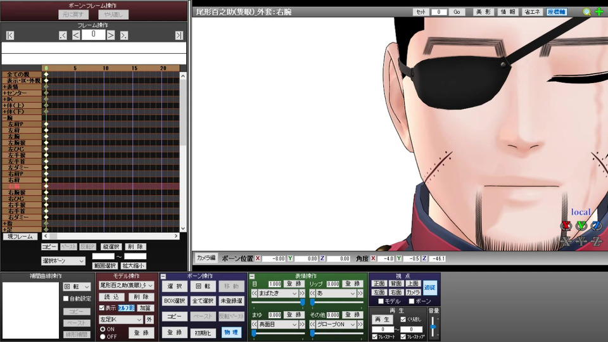Click the green Y local rotation handle
This screenshot has width=608, height=342.
[581, 225]
